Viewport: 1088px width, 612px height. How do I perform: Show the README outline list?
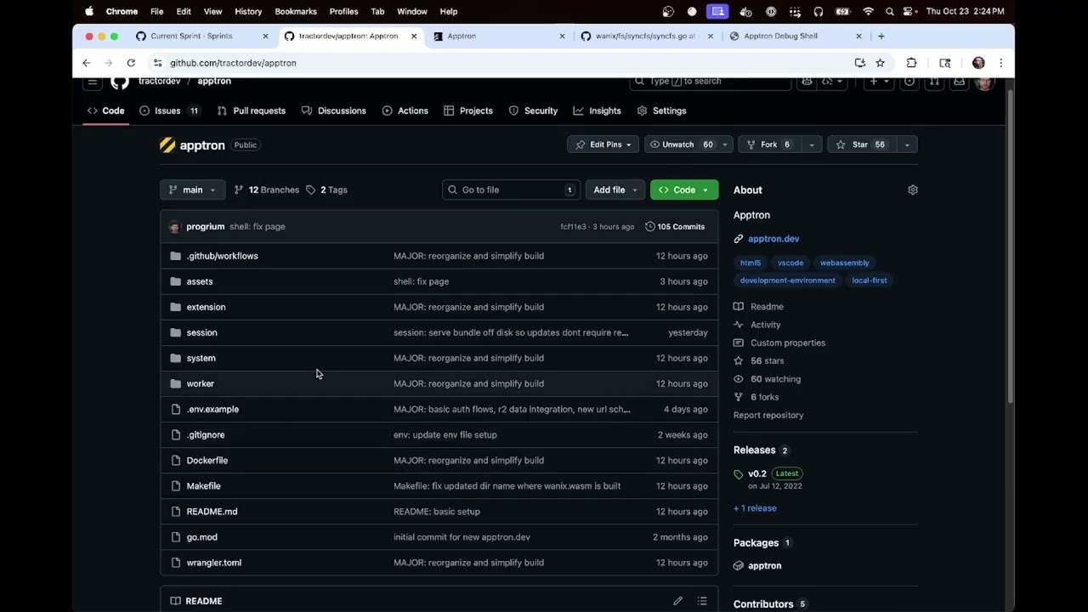click(x=702, y=601)
